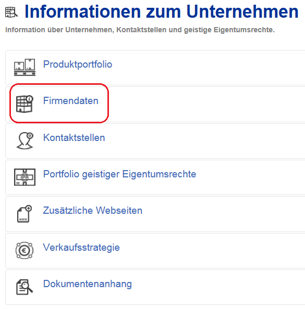Click the subtitle text about Kontaktstellen and Eigentumsrechte
This screenshot has width=305, height=309.
(140, 30)
